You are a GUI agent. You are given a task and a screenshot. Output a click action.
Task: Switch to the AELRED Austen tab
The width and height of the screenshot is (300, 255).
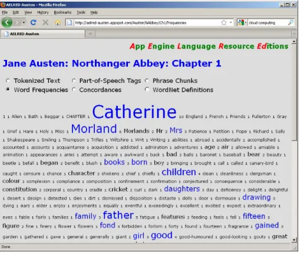(43, 33)
